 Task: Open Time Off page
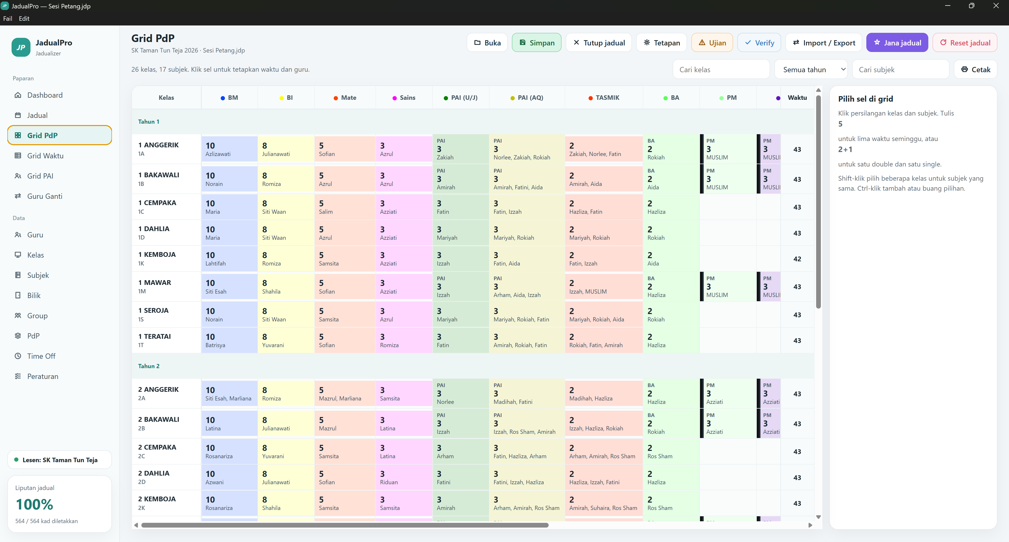60,356
